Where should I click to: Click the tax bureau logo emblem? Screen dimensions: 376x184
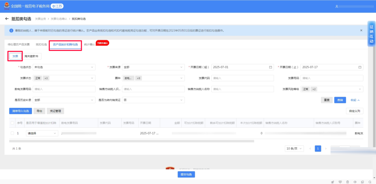click(x=7, y=7)
